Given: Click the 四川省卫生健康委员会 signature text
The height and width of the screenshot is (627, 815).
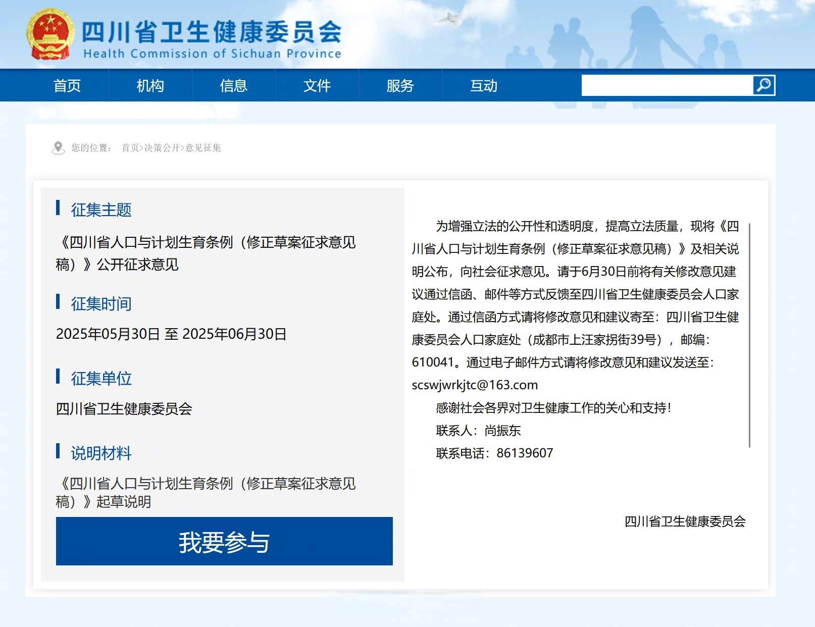Looking at the screenshot, I should pyautogui.click(x=685, y=521).
